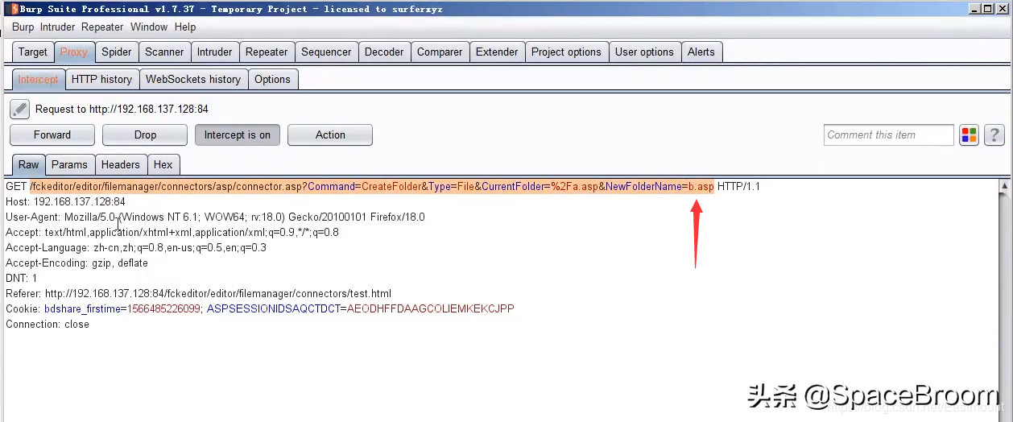
Task: Select the Proxy tab
Action: coord(74,52)
